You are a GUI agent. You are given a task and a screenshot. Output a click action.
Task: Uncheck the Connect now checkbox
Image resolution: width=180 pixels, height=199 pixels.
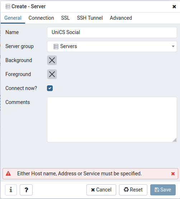[50, 88]
